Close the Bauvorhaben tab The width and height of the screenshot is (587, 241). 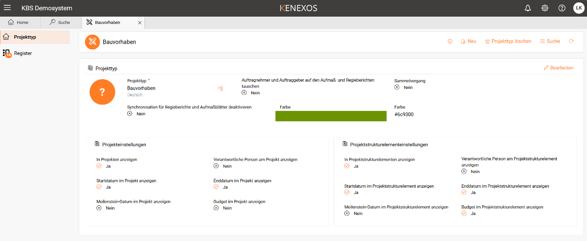pyautogui.click(x=139, y=22)
